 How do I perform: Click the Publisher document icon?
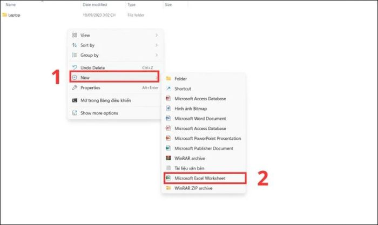pyautogui.click(x=168, y=148)
